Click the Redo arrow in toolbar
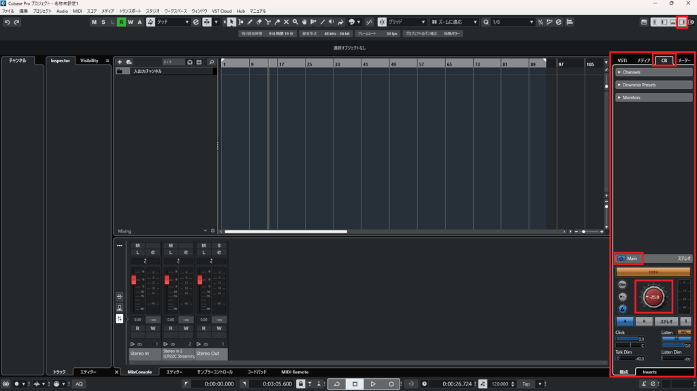The height and width of the screenshot is (391, 697). coord(17,22)
